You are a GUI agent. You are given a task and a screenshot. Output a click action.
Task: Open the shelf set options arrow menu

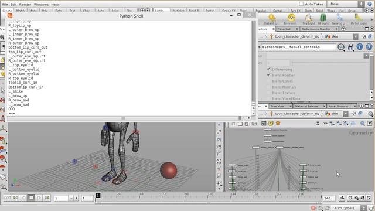pos(372,11)
